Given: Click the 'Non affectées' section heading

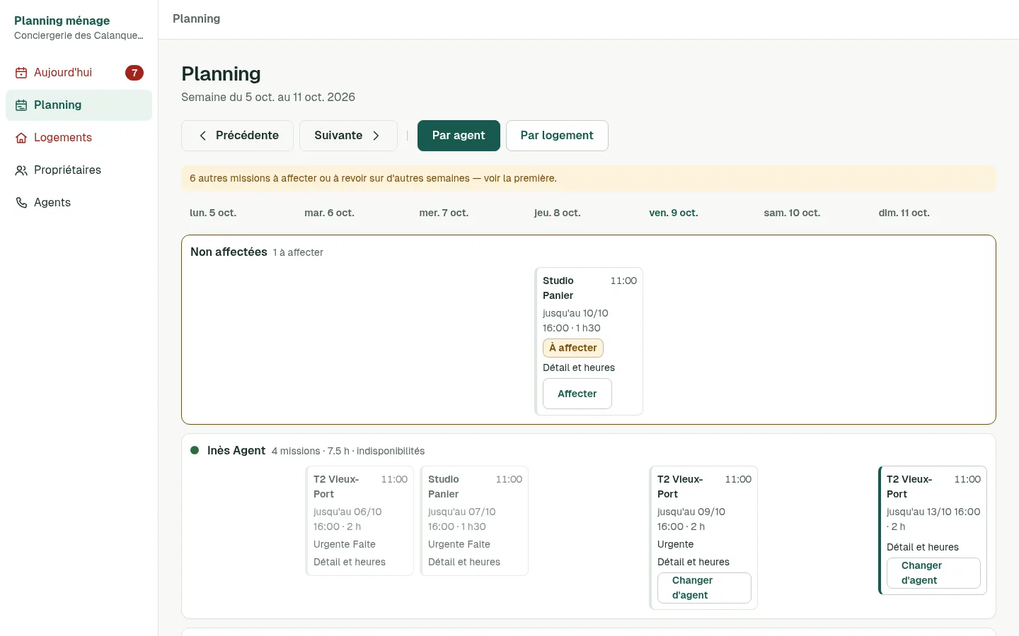Looking at the screenshot, I should coord(229,252).
